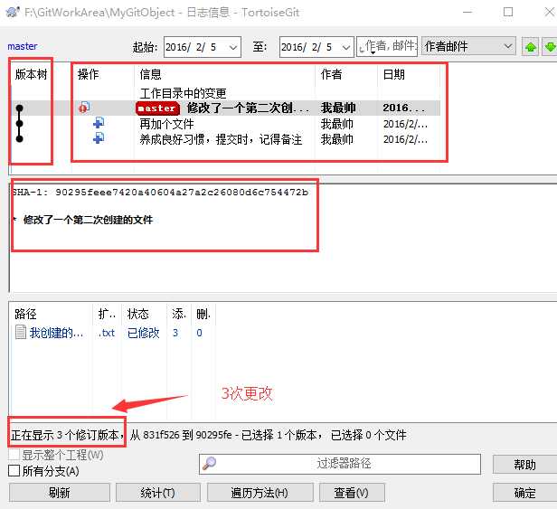Click the lines deleted value 0
Image resolution: width=557 pixels, height=509 pixels.
click(199, 333)
